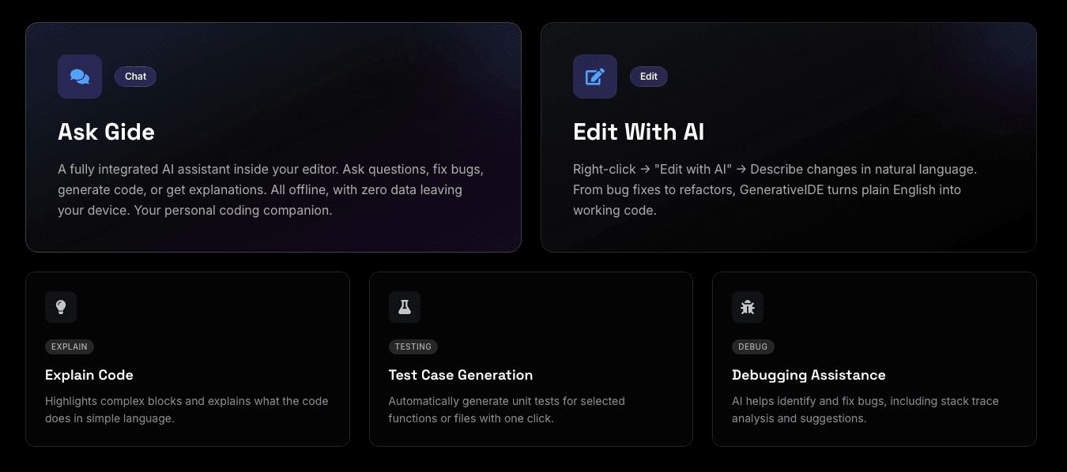Viewport: 1067px width, 472px height.
Task: Open the Edit With AI heading
Action: (x=639, y=132)
